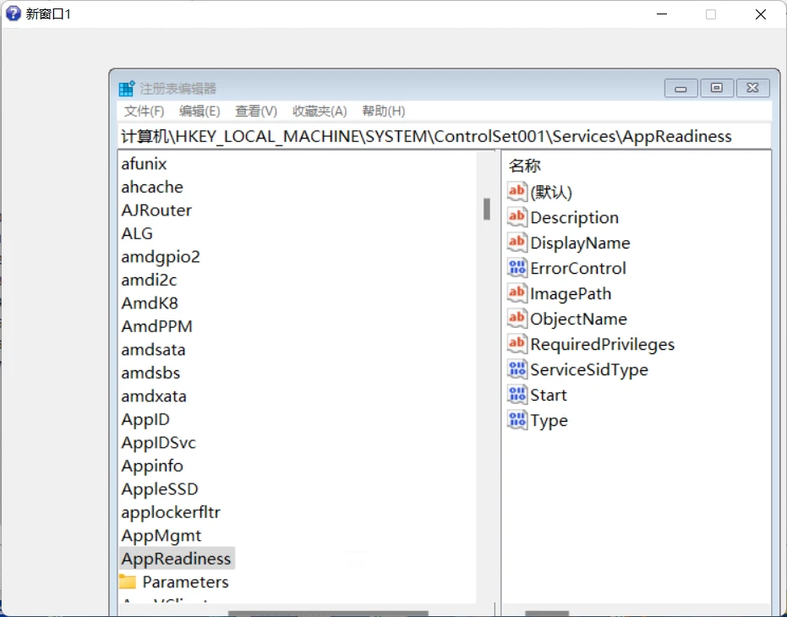Select the ErrorControl value name
This screenshot has height=617, width=787.
(x=577, y=269)
